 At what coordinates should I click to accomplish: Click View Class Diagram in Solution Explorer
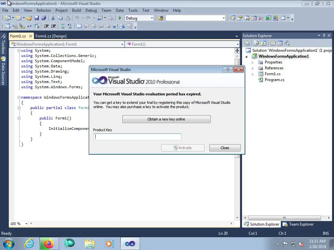tap(287, 43)
